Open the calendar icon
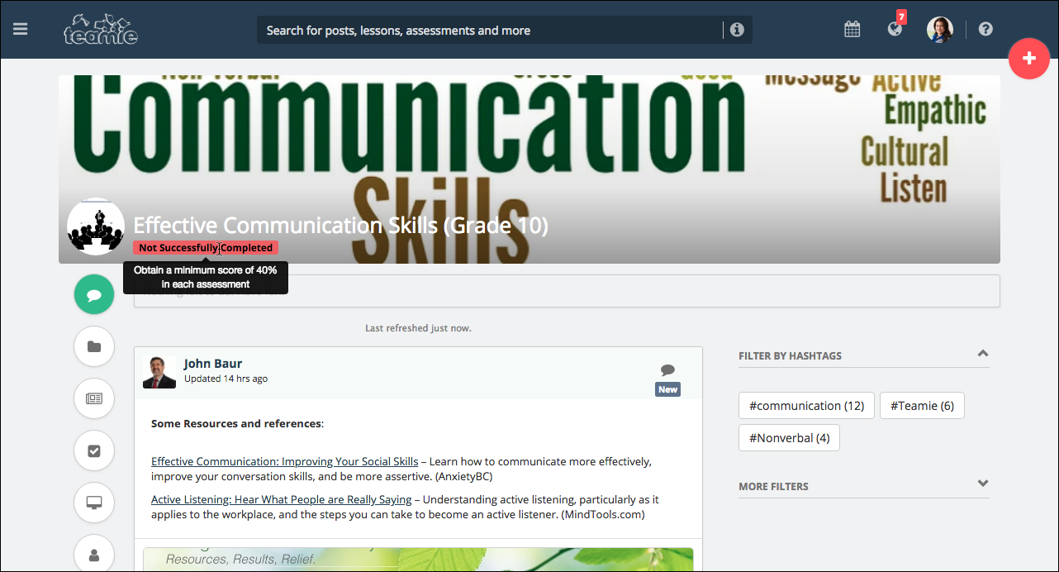The width and height of the screenshot is (1059, 572). click(x=852, y=29)
